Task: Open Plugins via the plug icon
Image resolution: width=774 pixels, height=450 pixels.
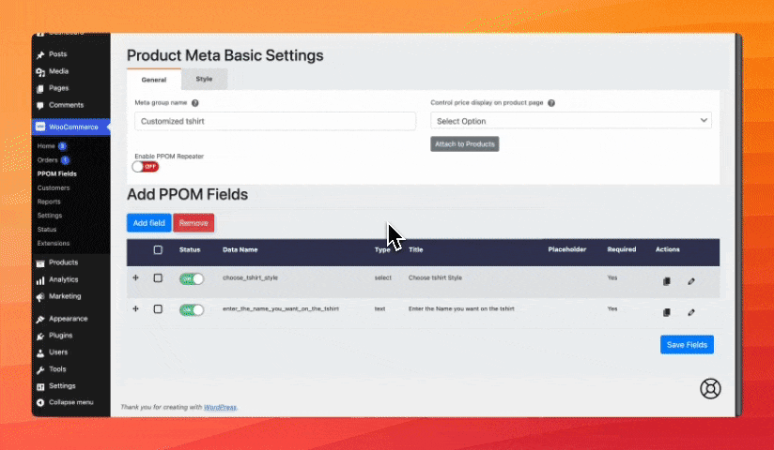Action: coord(40,337)
